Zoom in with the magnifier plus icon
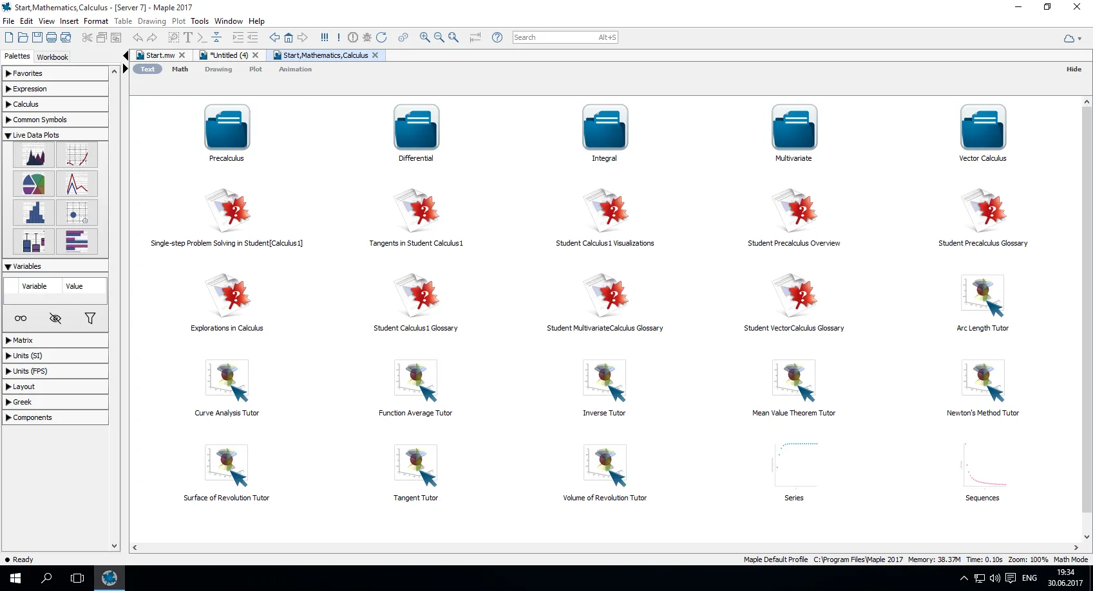 pos(425,37)
